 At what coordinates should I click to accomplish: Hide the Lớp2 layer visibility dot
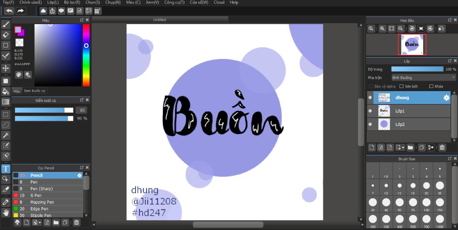(370, 124)
